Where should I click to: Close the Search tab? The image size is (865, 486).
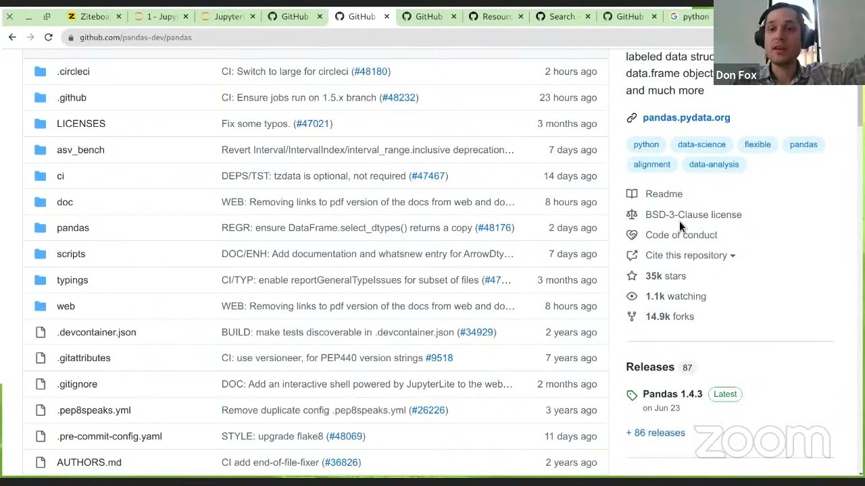click(587, 16)
